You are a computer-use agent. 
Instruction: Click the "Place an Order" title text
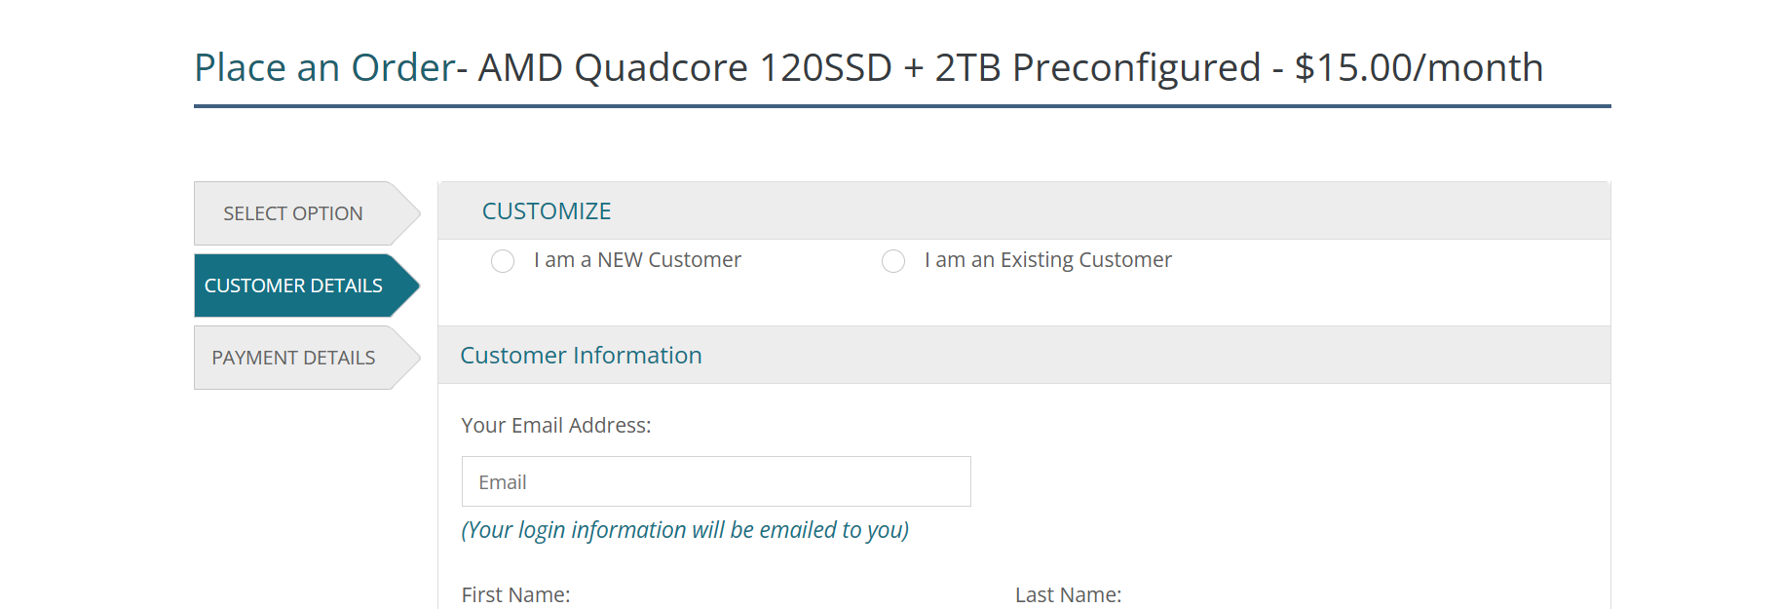click(x=323, y=68)
